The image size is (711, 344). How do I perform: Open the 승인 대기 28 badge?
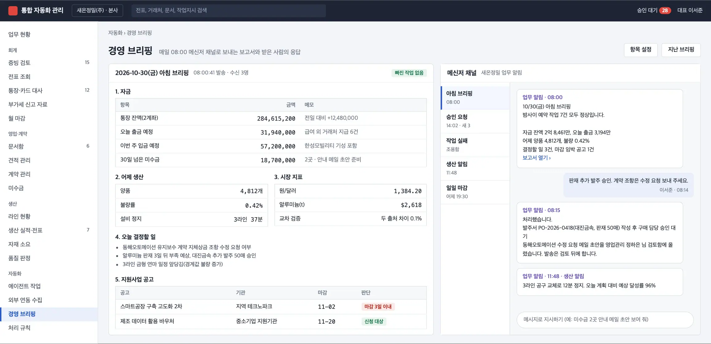[x=654, y=10]
